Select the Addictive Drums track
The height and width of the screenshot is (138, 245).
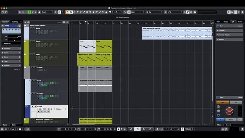point(46,121)
